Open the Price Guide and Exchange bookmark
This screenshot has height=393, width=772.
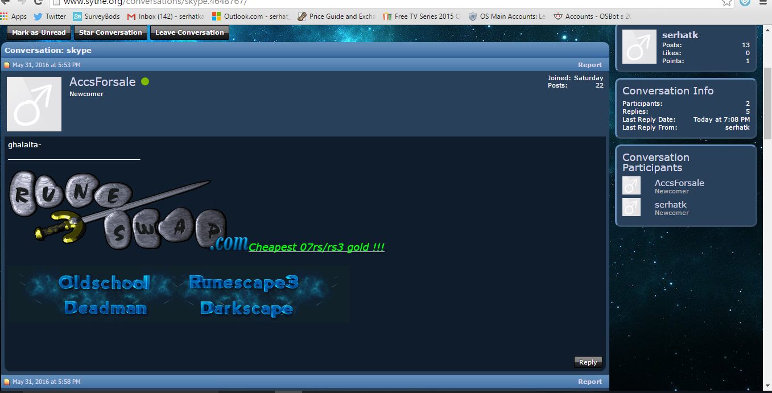point(336,16)
